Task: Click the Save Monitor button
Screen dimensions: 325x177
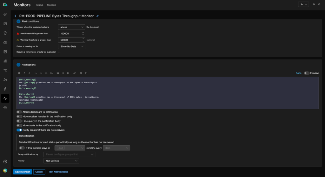Action: coord(23,172)
